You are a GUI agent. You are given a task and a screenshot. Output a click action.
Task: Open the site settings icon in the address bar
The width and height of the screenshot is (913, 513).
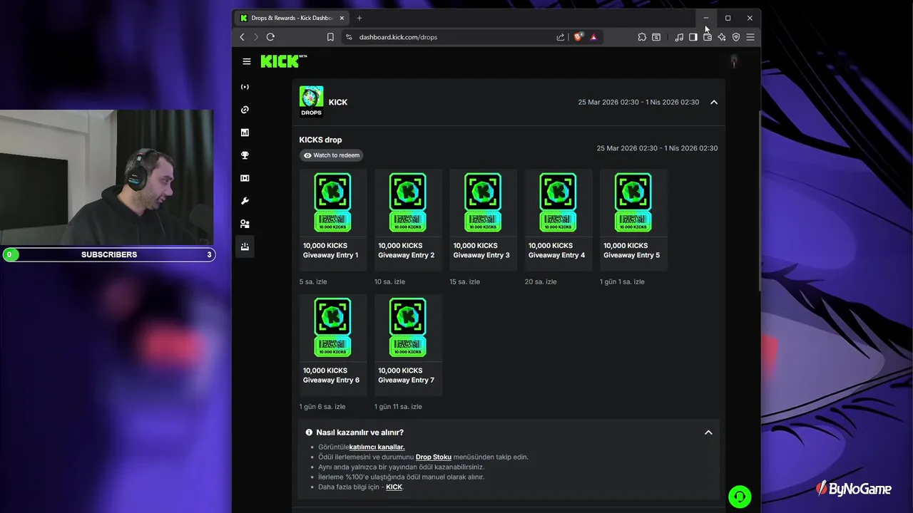349,37
